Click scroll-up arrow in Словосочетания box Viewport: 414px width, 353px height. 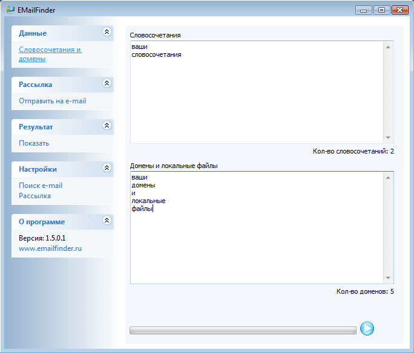[388, 47]
